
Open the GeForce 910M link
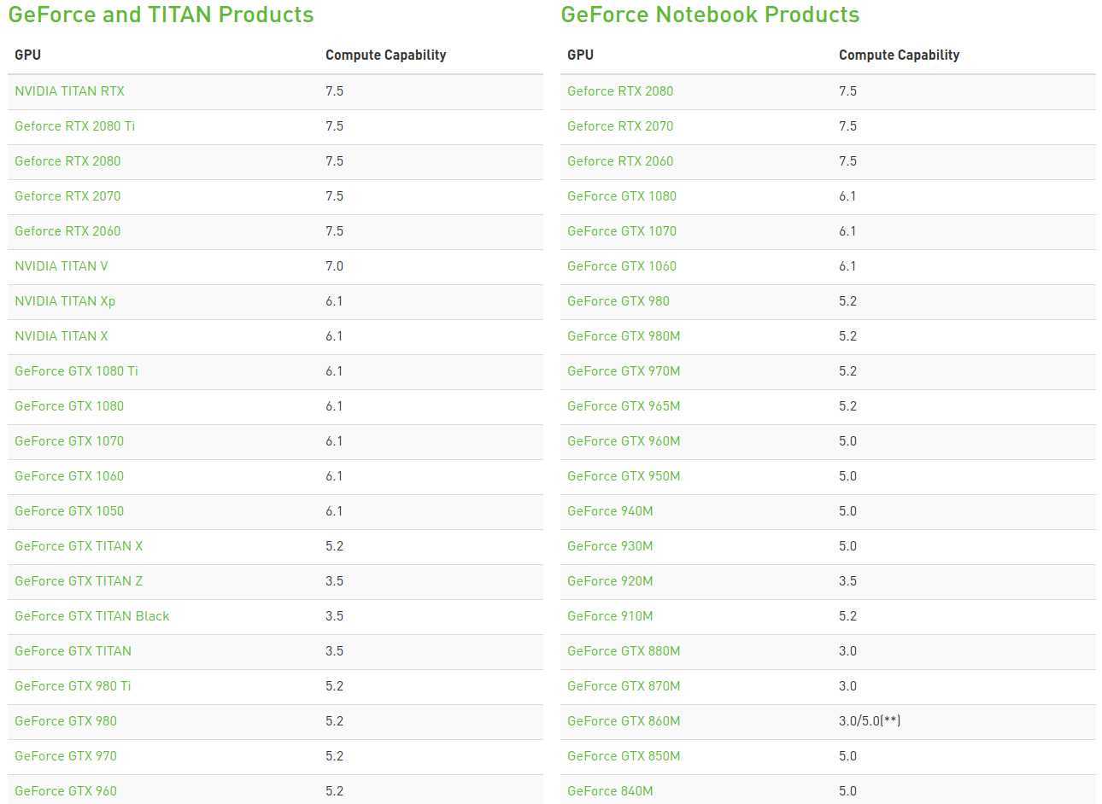[610, 616]
